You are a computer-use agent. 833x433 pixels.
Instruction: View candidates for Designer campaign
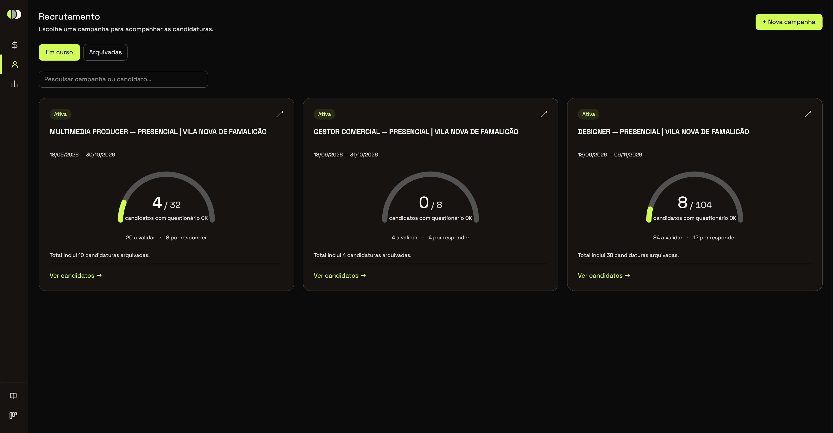point(604,275)
